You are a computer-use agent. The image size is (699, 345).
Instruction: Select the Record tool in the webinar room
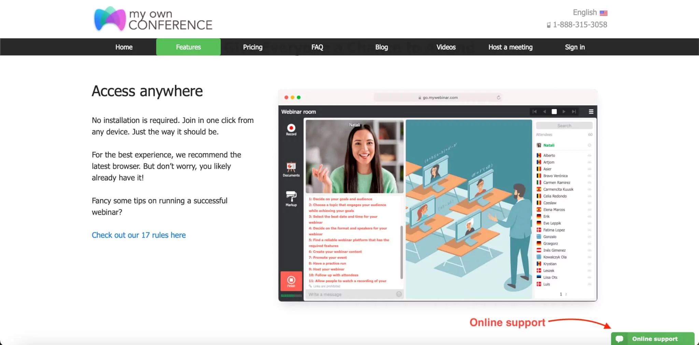(x=291, y=129)
